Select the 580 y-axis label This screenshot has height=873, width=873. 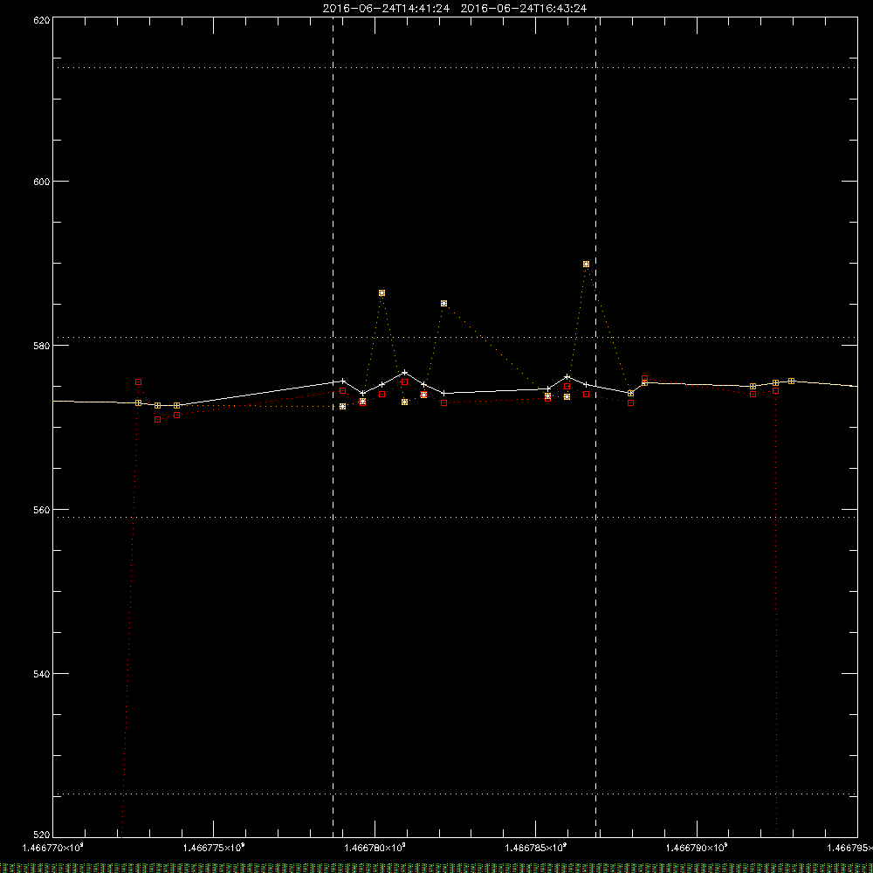[43, 346]
